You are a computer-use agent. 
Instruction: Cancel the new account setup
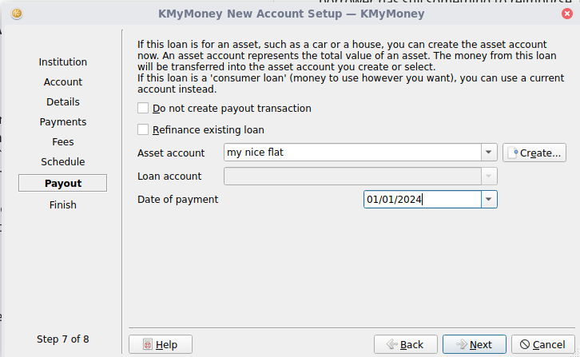pos(542,344)
